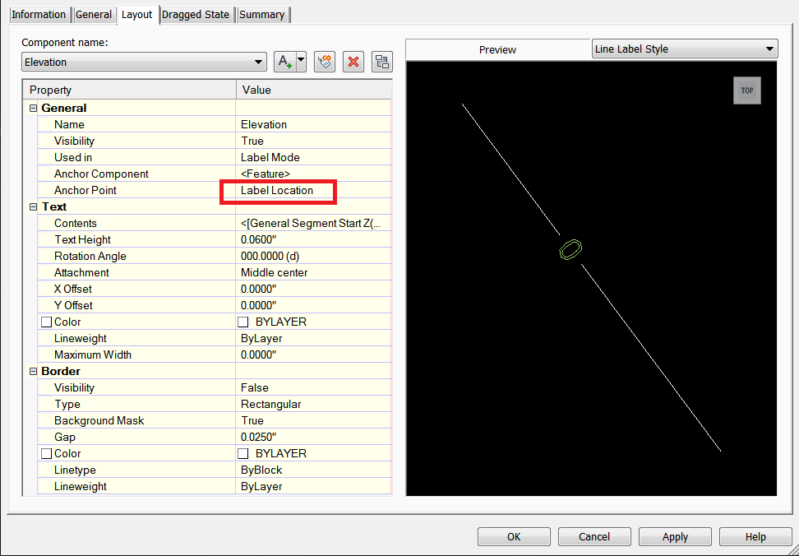Copy the current Elevation component
This screenshot has height=556, width=799.
(381, 62)
